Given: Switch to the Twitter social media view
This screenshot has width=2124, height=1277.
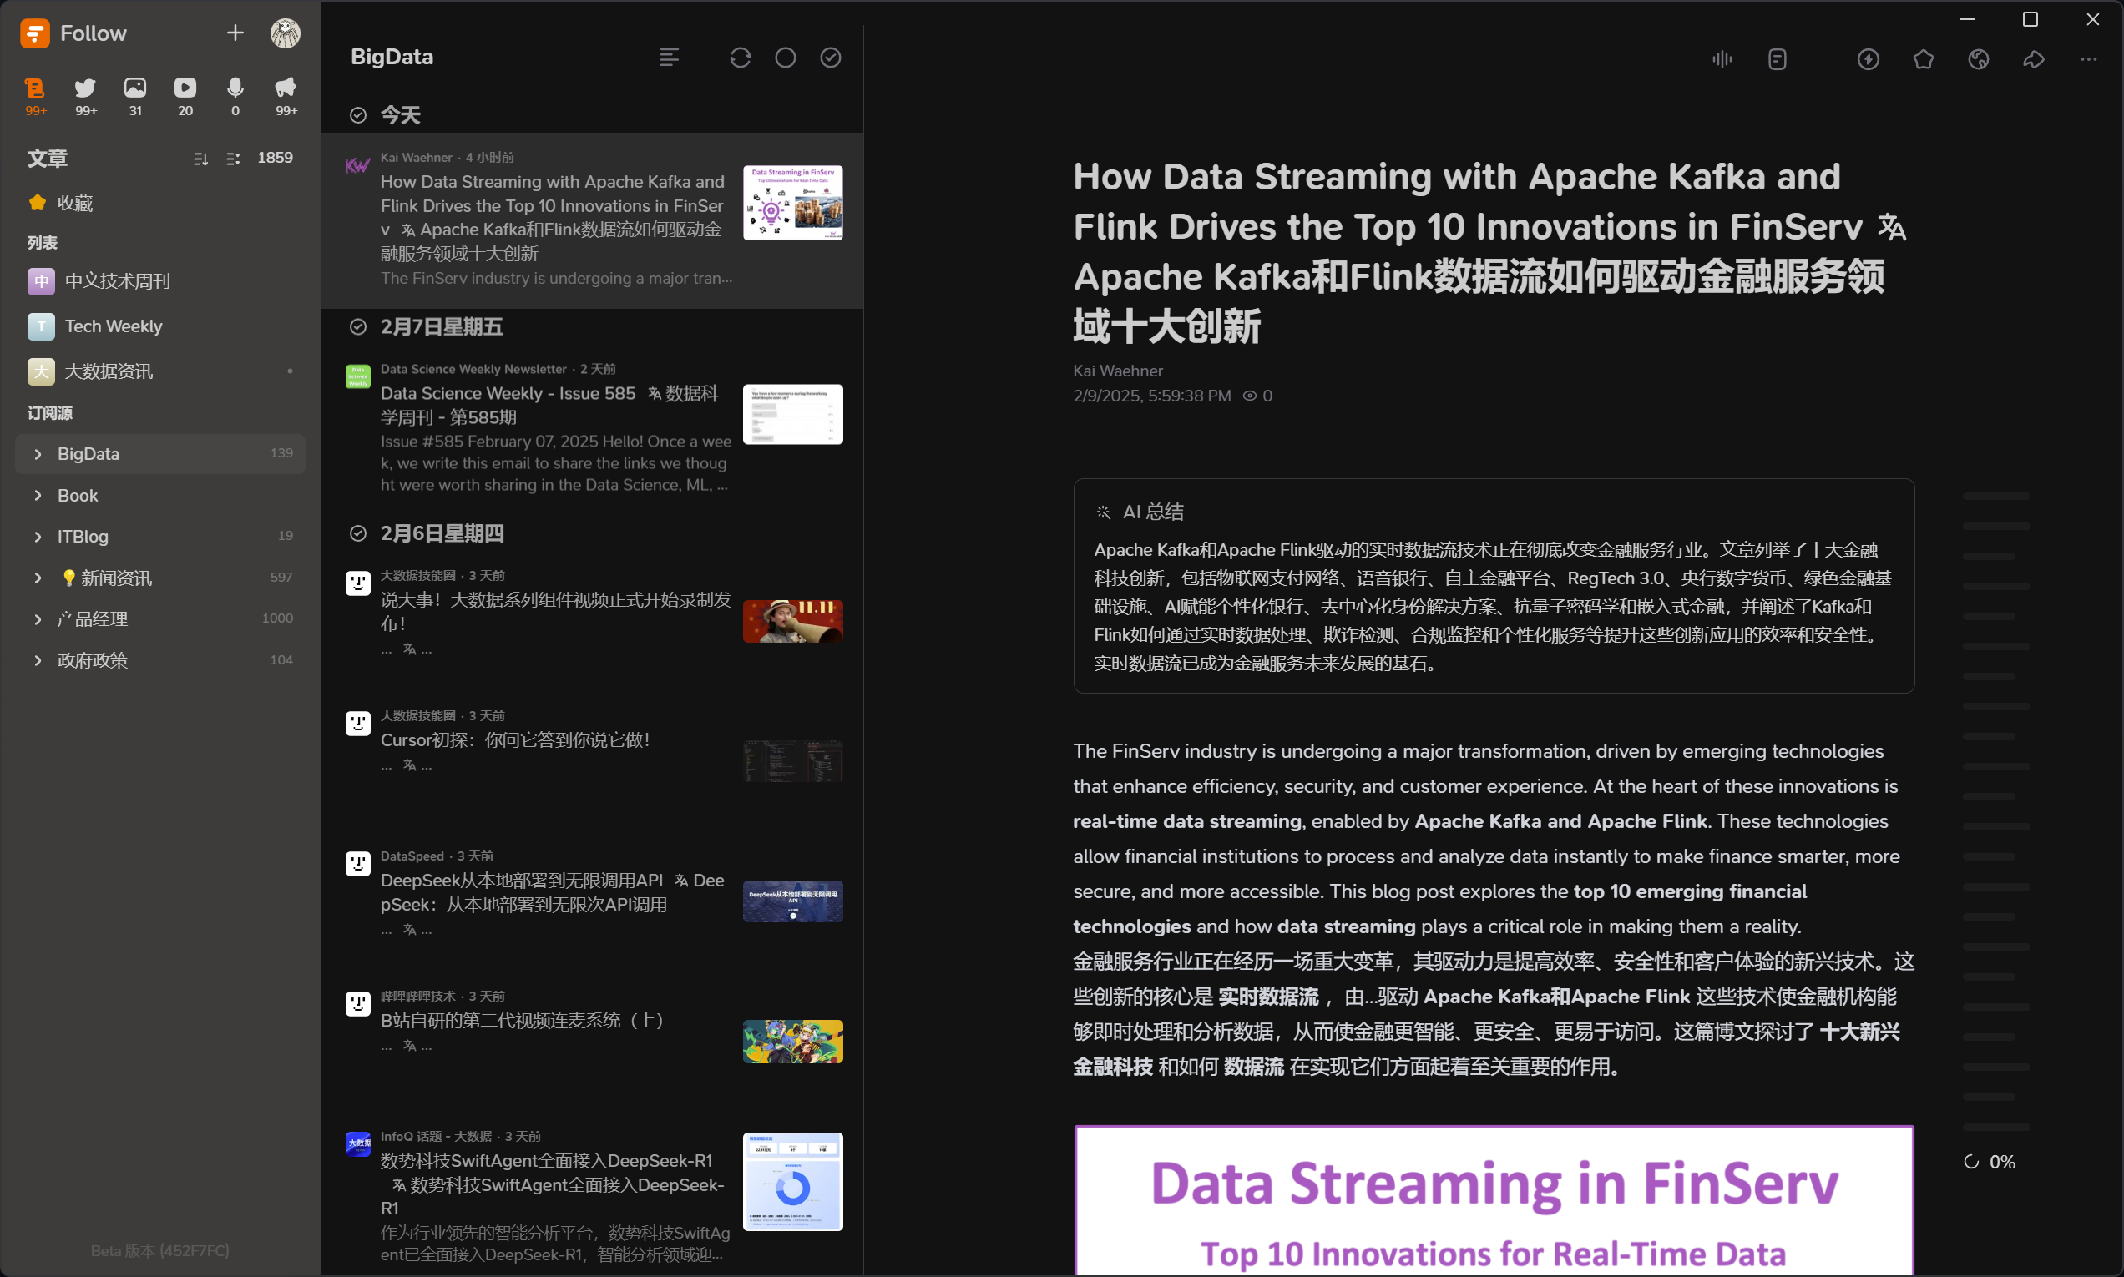Looking at the screenshot, I should pos(85,88).
